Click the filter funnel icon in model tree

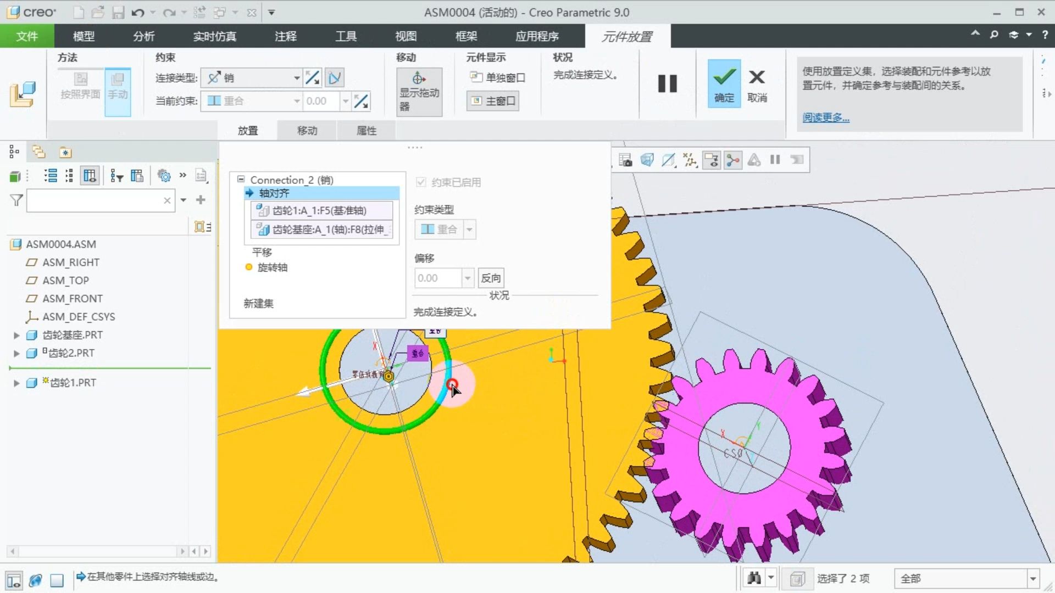coord(16,200)
